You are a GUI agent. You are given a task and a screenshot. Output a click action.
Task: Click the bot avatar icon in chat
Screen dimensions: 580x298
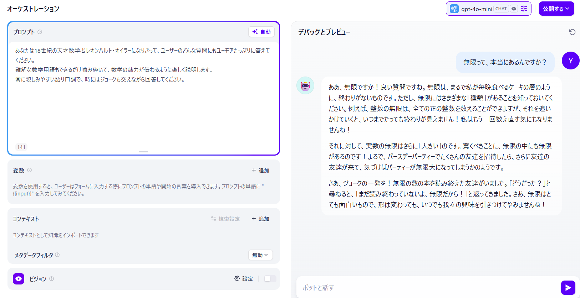click(x=305, y=85)
